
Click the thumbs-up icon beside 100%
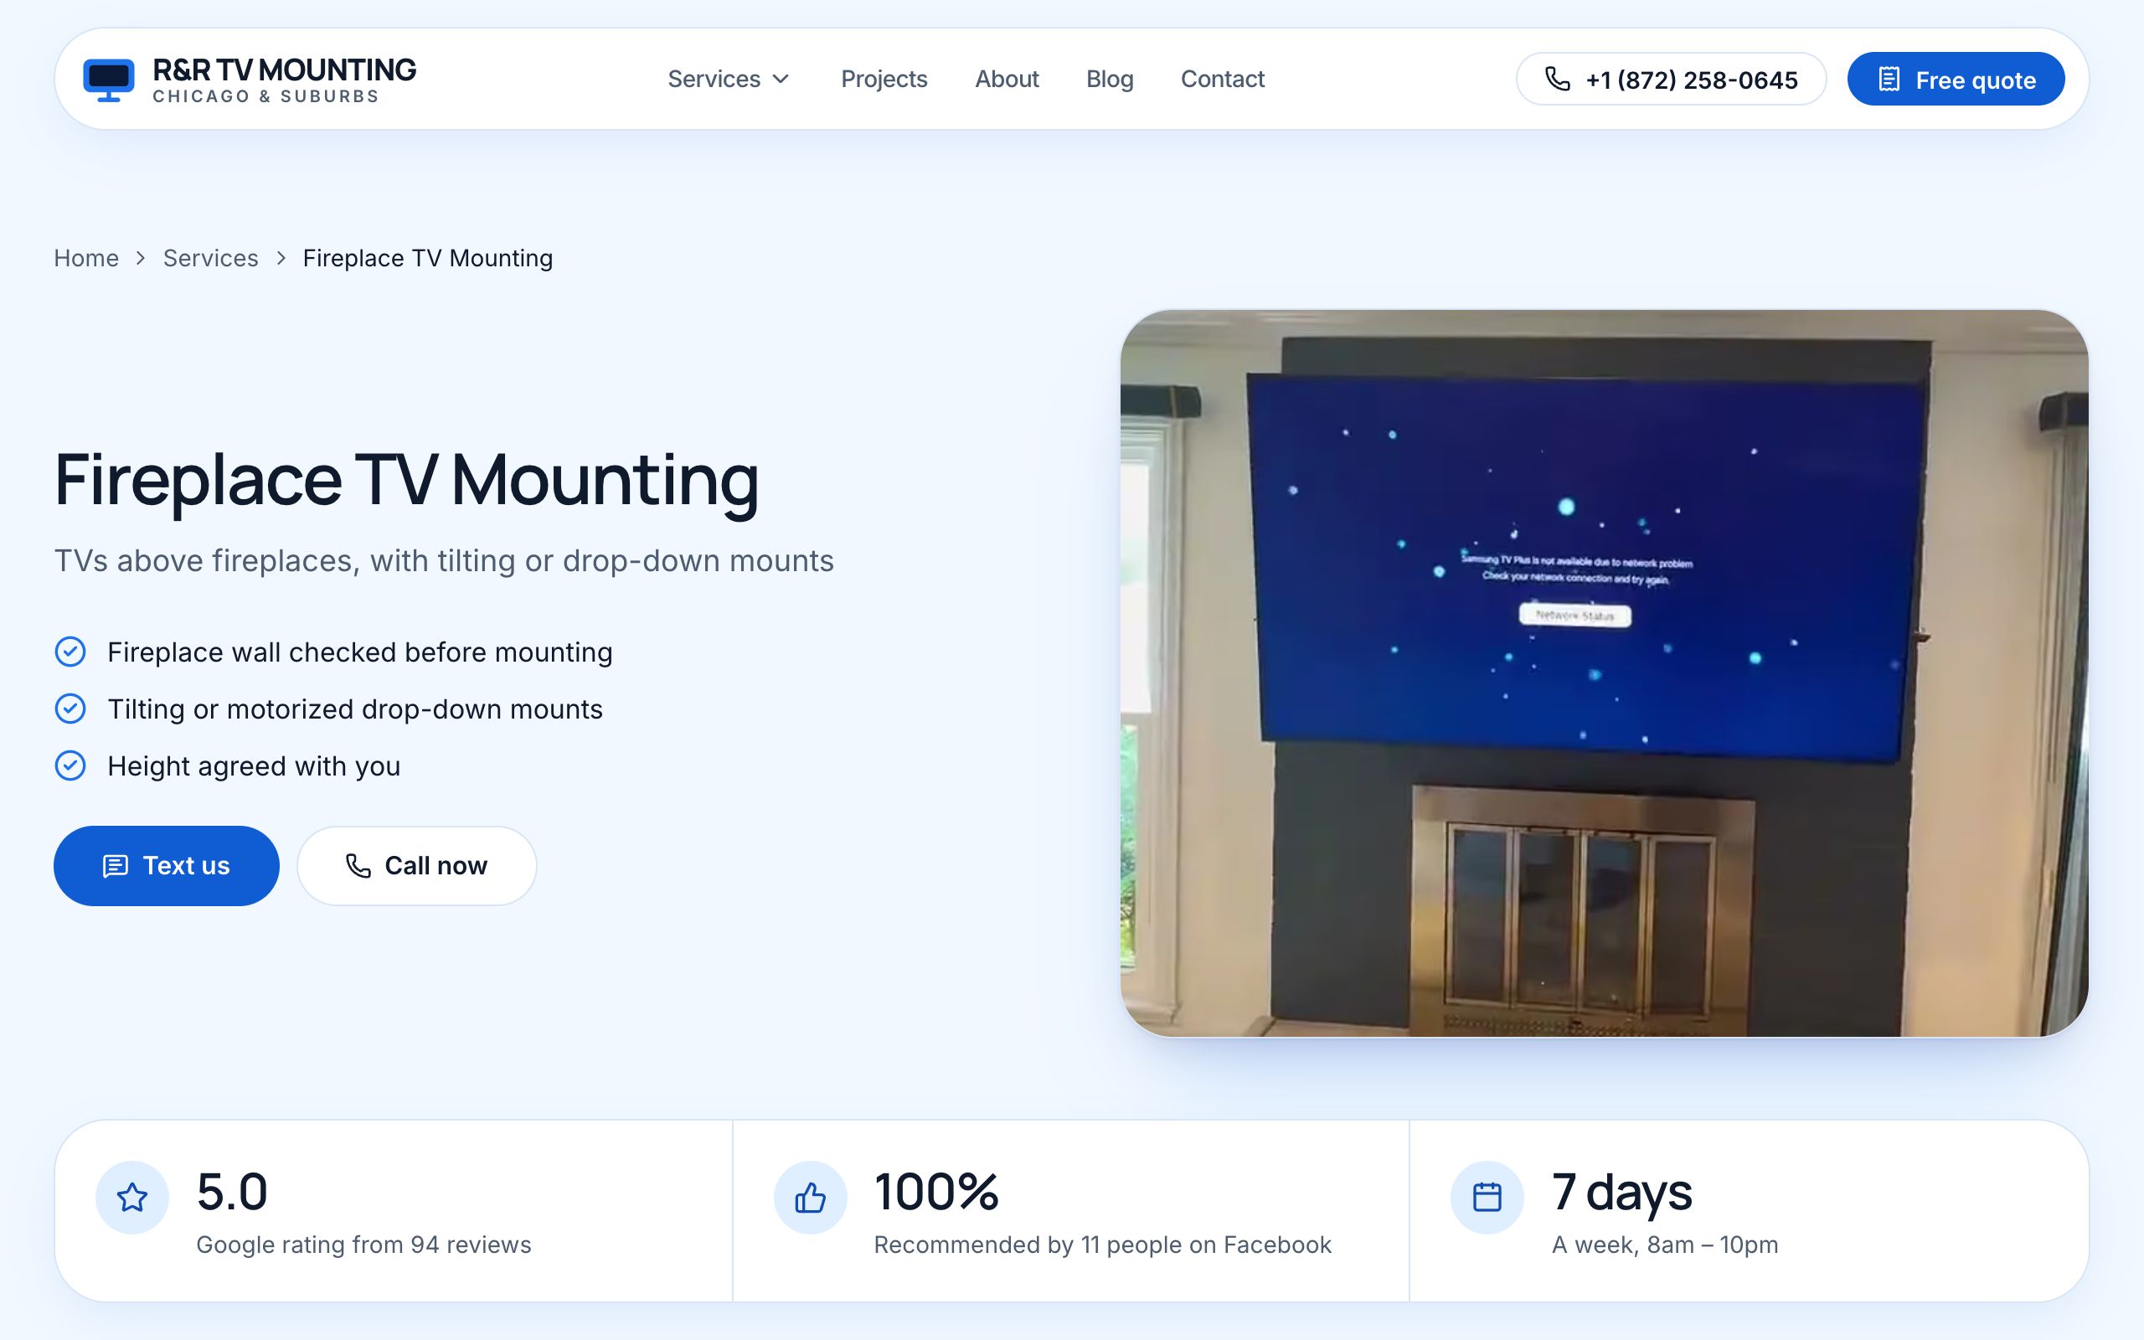point(810,1198)
